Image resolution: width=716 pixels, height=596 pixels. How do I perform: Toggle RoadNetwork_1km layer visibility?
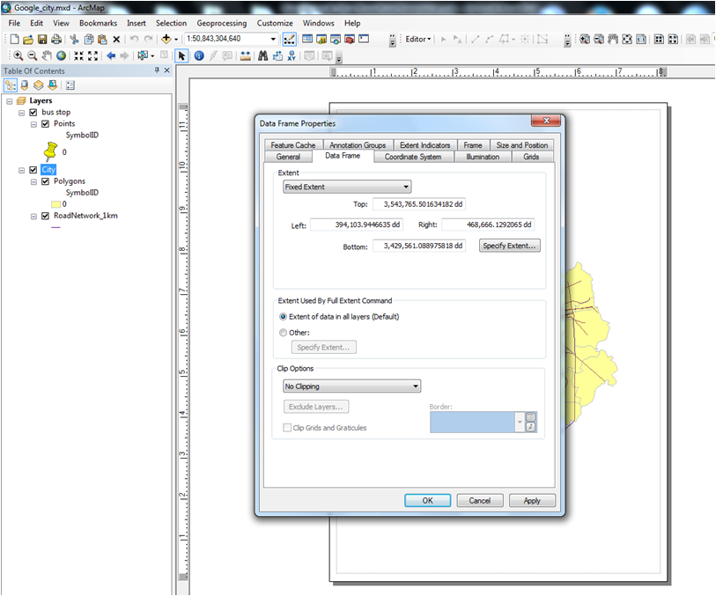[46, 215]
